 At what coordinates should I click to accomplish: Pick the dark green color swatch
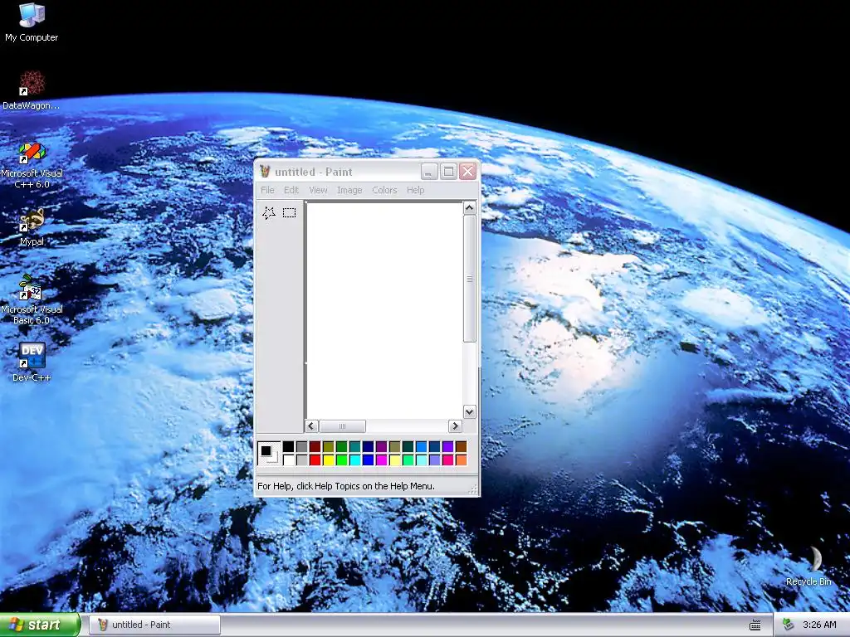tap(341, 447)
